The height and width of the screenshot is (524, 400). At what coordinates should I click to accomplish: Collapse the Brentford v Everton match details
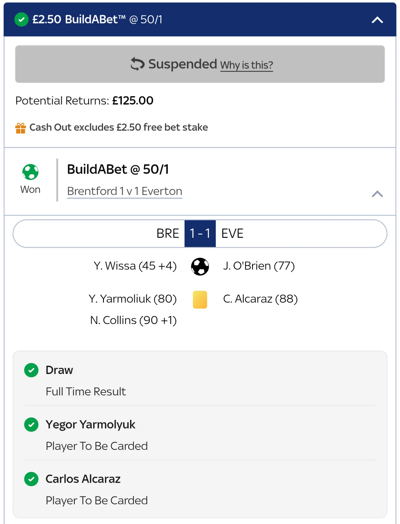pos(377,194)
